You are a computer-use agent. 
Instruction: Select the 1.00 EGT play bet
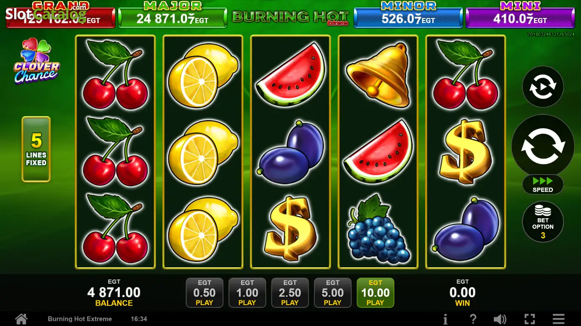pyautogui.click(x=247, y=292)
